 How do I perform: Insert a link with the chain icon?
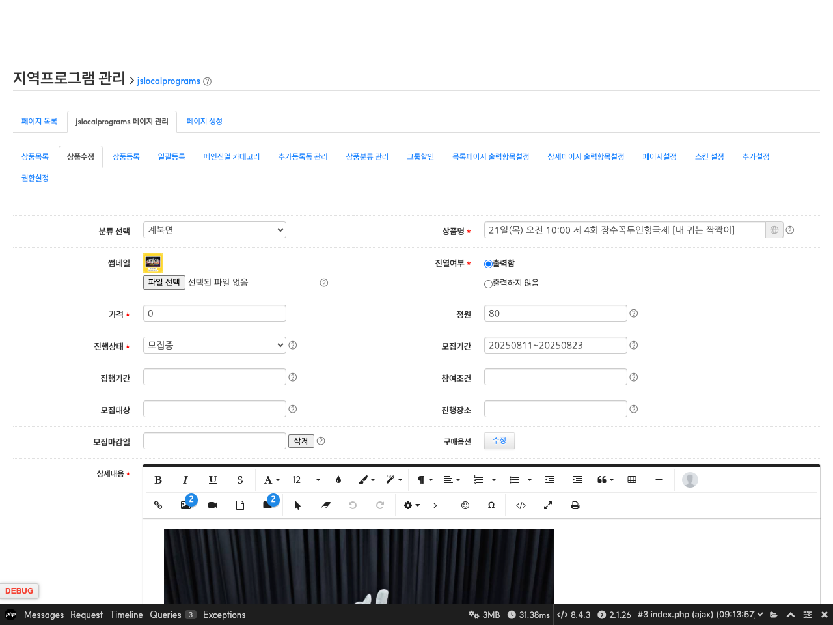point(158,505)
